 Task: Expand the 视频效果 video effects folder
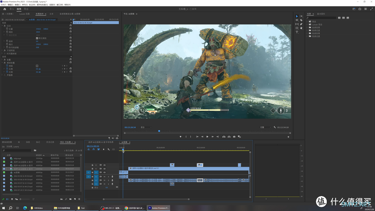[x=307, y=33]
